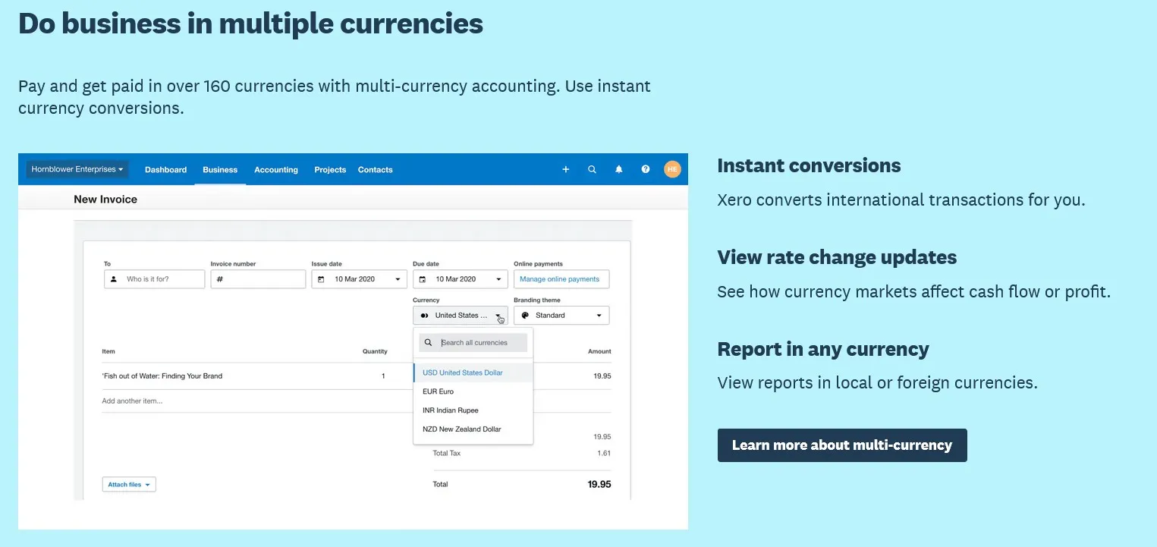Click the New Invoice heading
Viewport: 1157px width, 547px height.
click(x=105, y=200)
